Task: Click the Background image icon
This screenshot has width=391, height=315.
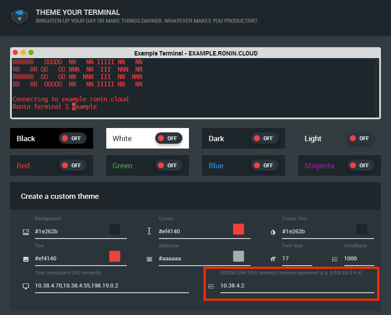Action: click(x=26, y=232)
